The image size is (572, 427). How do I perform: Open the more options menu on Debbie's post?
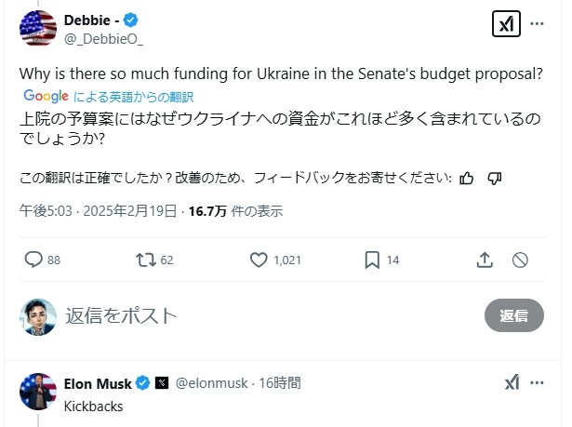(538, 23)
